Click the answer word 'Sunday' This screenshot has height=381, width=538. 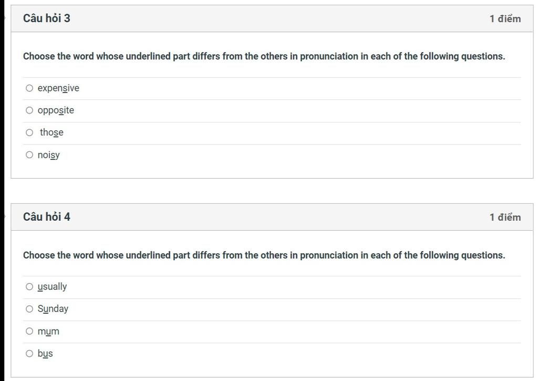click(x=53, y=309)
